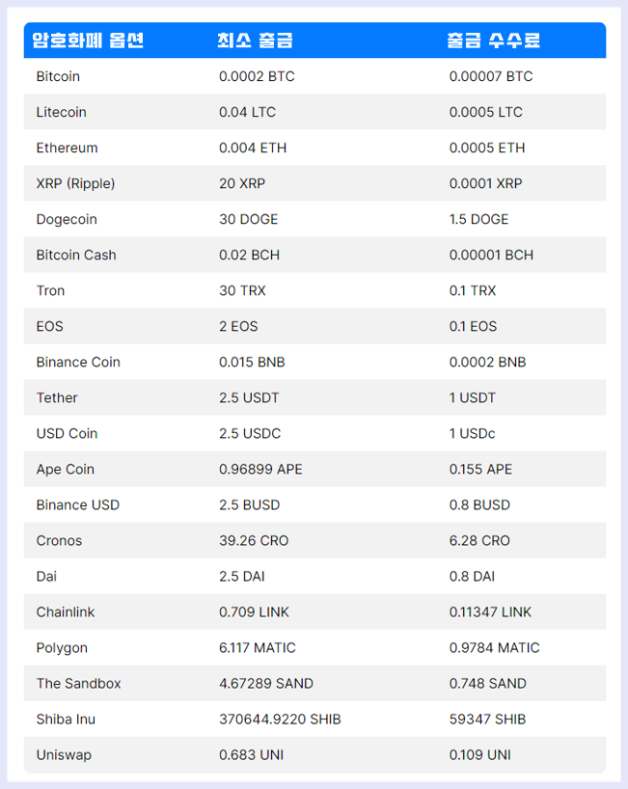Screen dimensions: 628x789
Task: Click the Ape Coin fee 0.155 APE
Action: [x=480, y=470]
